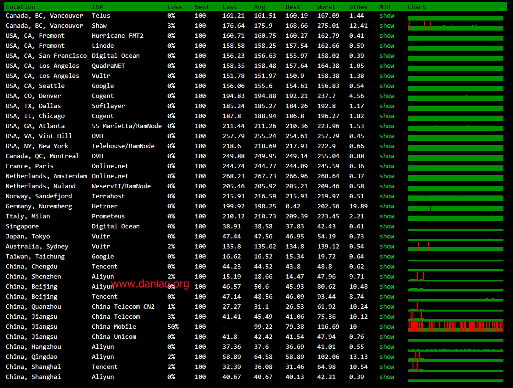Open show link for Amsterdam Online.net
This screenshot has height=388, width=513.
[x=387, y=176]
